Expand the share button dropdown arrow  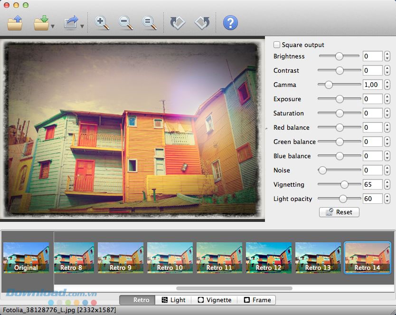click(x=82, y=27)
